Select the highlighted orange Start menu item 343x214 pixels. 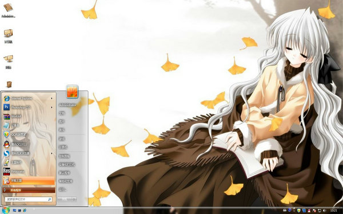click(29, 180)
